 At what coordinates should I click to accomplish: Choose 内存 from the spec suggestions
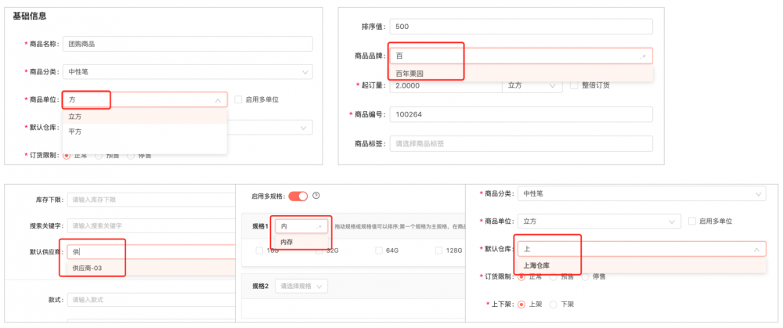click(x=301, y=242)
